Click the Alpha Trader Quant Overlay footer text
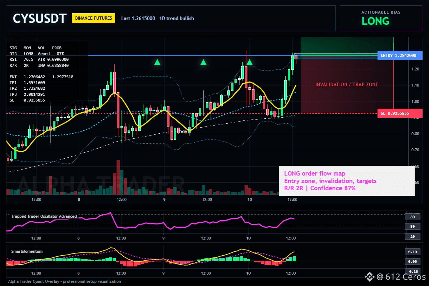Viewport: 429px width, 286px height. click(x=65, y=281)
